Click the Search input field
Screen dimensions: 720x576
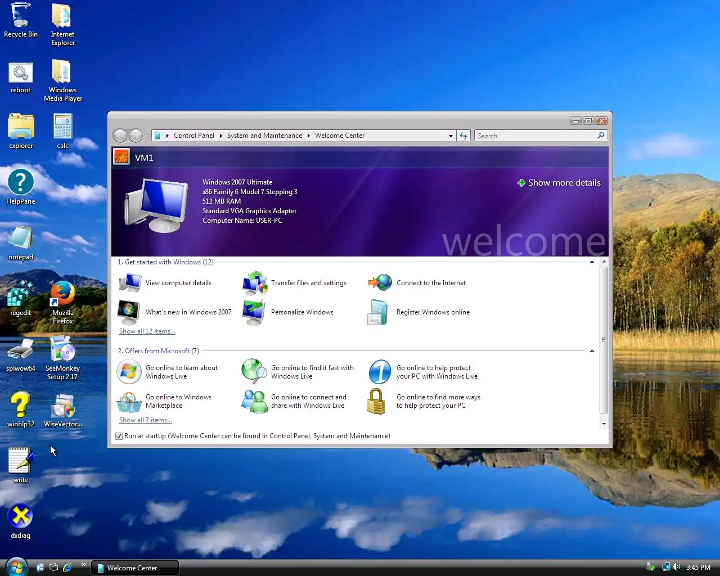click(x=535, y=136)
